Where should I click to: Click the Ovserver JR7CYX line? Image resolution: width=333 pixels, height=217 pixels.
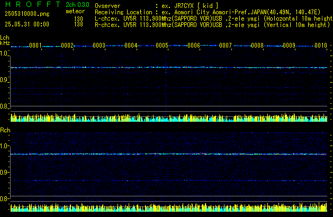(x=157, y=6)
